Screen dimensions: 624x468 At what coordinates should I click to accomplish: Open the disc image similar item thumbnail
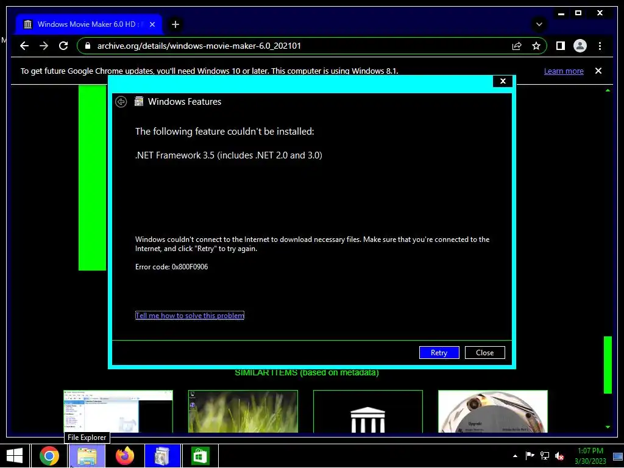pyautogui.click(x=492, y=411)
